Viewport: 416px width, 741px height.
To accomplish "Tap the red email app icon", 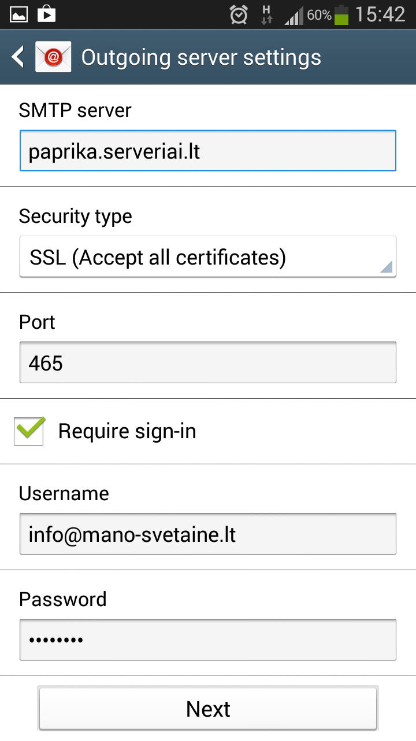I will tap(53, 57).
